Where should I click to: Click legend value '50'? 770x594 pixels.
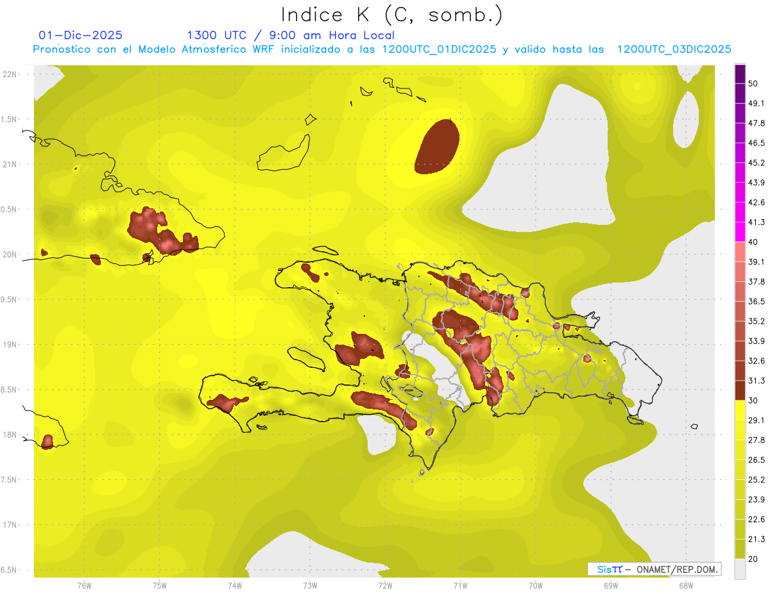pyautogui.click(x=753, y=83)
